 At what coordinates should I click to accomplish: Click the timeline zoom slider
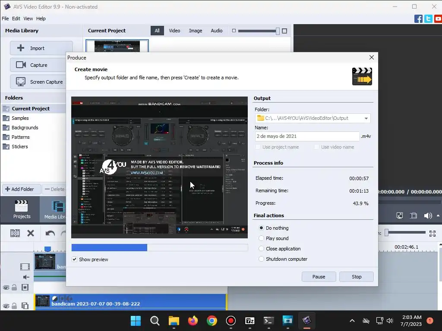[x=405, y=232]
